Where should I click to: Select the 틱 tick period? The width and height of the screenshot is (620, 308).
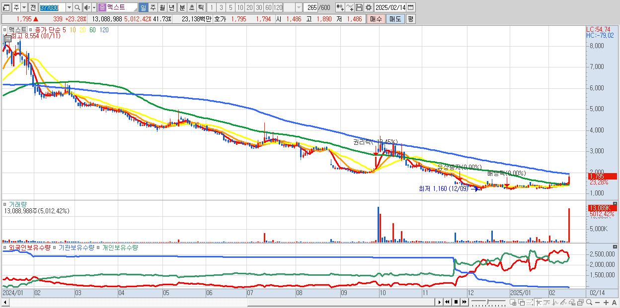pos(201,7)
